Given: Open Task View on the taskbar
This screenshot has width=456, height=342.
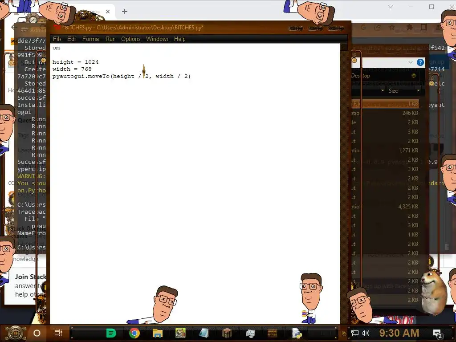Looking at the screenshot, I should [x=58, y=333].
